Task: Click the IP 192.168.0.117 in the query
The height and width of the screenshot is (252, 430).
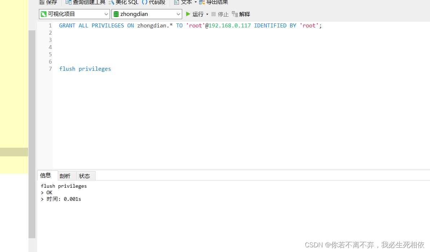Action: coord(229,26)
